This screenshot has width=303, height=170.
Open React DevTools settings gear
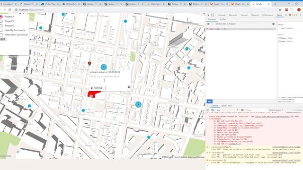click(273, 24)
